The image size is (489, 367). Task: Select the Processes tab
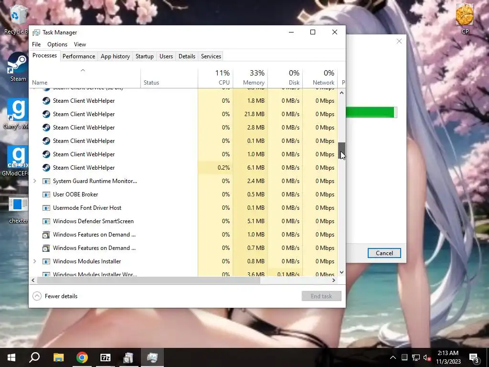coord(44,55)
